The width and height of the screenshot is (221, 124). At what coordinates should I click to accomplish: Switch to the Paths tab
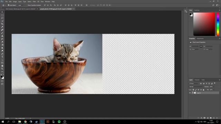click(203, 80)
